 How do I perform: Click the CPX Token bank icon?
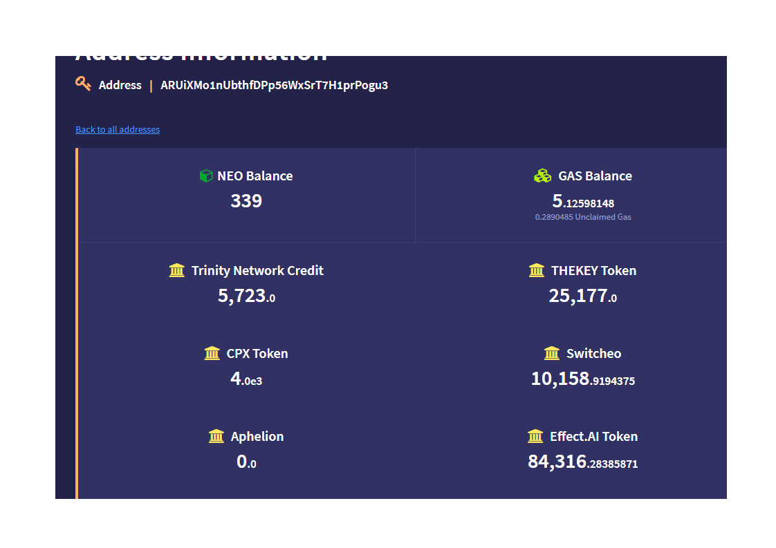[x=212, y=353]
